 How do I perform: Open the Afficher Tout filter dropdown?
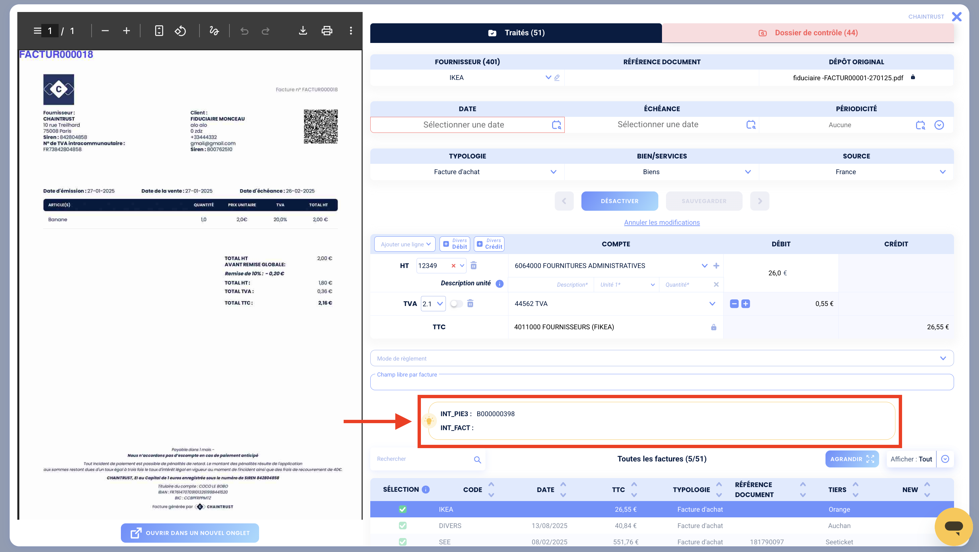945,459
